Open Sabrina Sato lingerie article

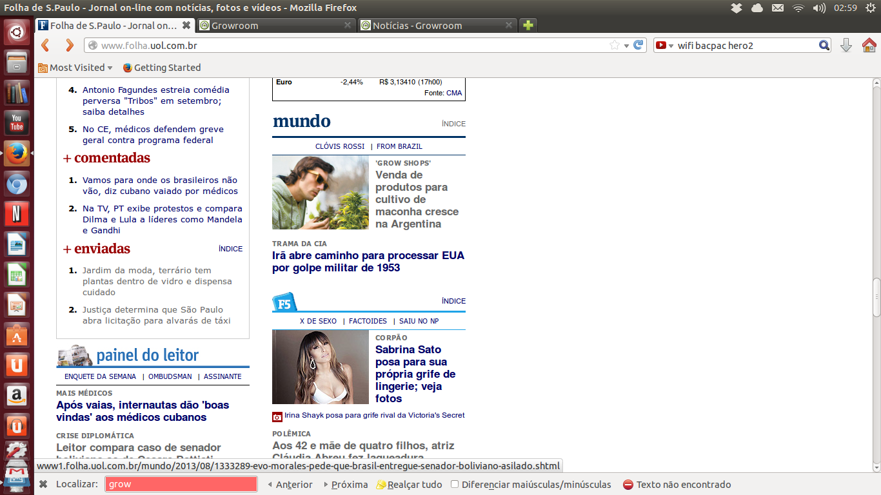(x=415, y=374)
